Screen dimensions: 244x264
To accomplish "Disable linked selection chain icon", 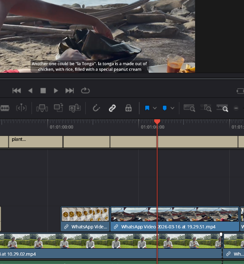I will pyautogui.click(x=112, y=108).
